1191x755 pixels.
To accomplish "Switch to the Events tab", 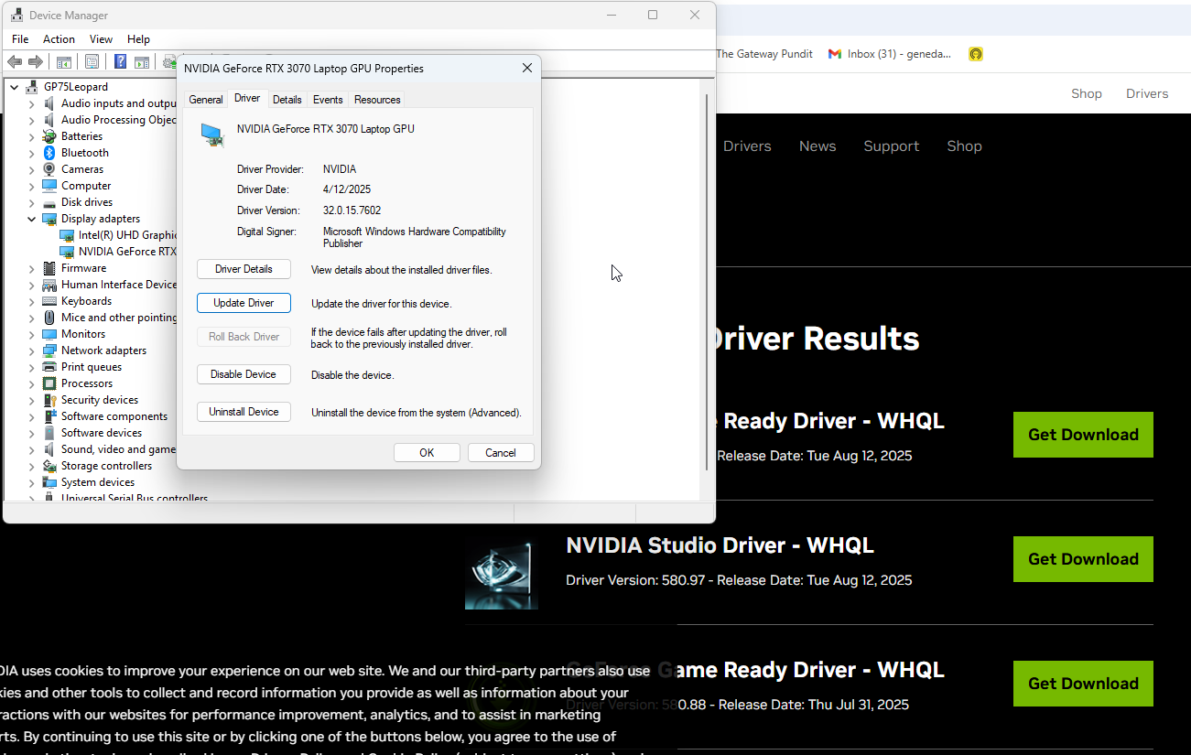I will coord(328,100).
